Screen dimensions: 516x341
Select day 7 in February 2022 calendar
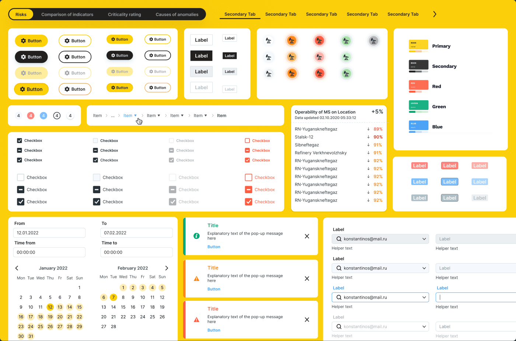[114, 297]
